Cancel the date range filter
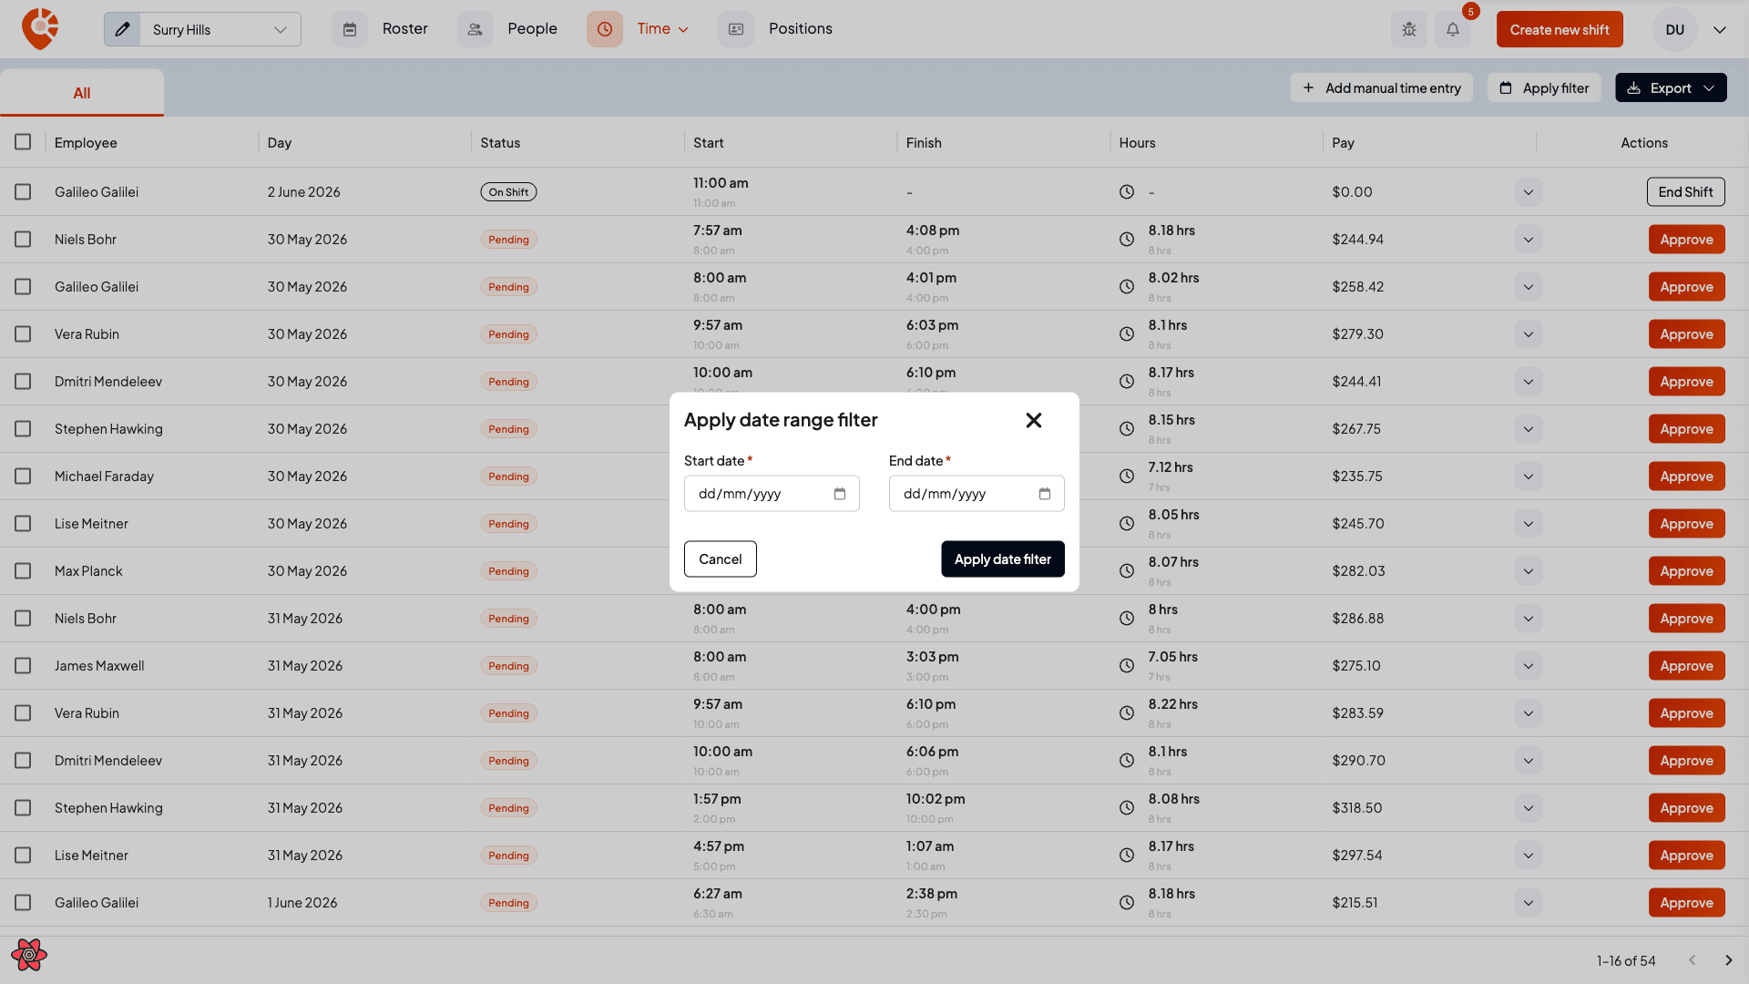This screenshot has height=984, width=1749. (x=720, y=559)
